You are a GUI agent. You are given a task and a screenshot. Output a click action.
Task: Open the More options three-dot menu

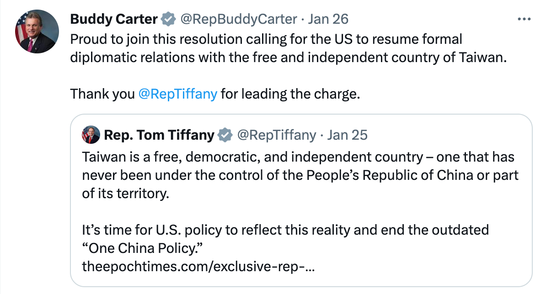click(x=523, y=19)
